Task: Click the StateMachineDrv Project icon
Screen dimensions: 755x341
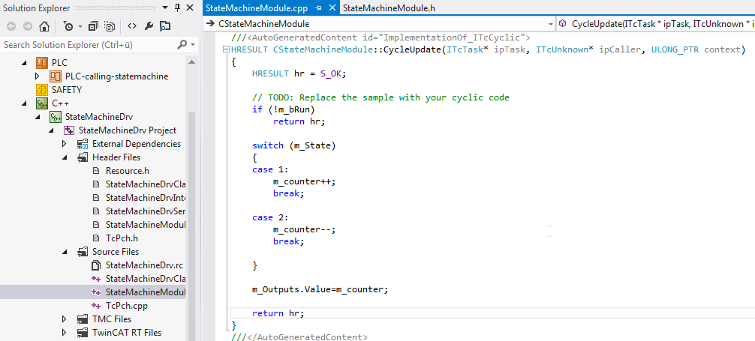Action: [69, 130]
